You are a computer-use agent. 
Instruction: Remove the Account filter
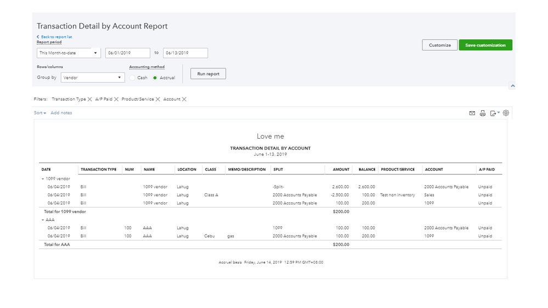coord(184,99)
